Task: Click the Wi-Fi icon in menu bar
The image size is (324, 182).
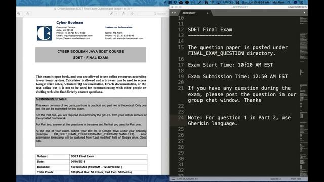Action: point(212,2)
